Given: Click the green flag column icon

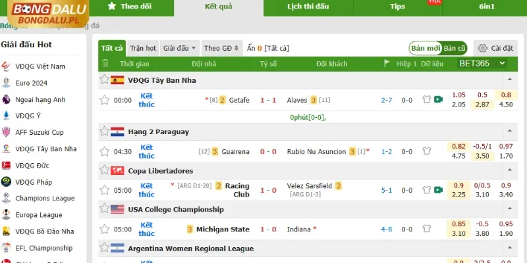Looking at the screenshot, I should tap(387, 64).
